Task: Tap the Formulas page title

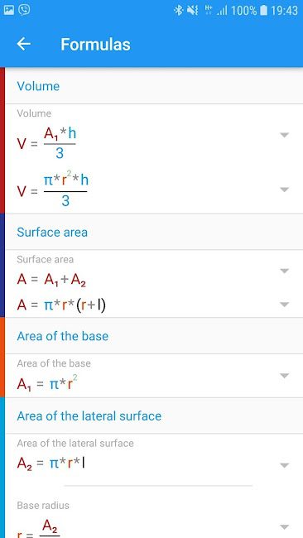Action: click(x=95, y=45)
